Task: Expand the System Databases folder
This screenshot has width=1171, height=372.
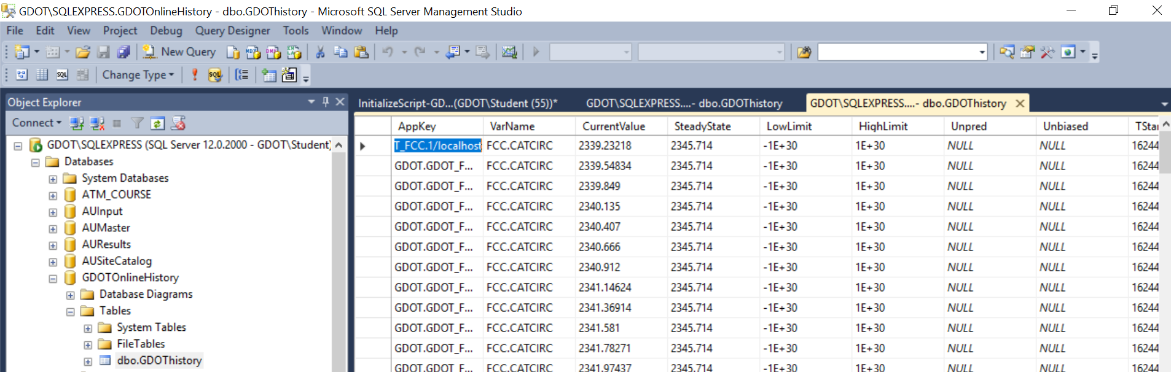Action: pos(53,179)
